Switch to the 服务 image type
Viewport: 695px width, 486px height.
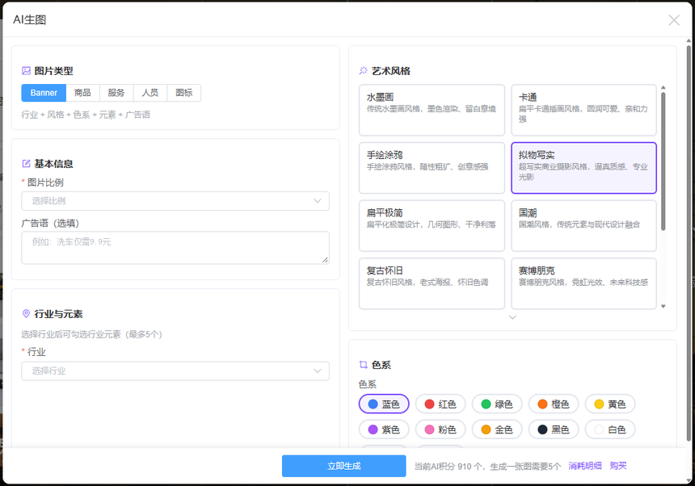[x=116, y=93]
